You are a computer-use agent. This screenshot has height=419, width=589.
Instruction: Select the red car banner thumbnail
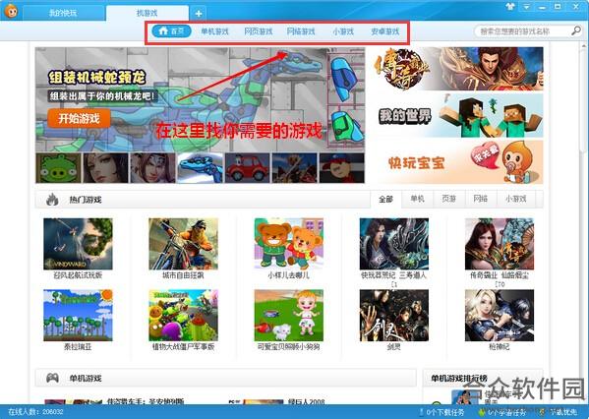point(248,168)
